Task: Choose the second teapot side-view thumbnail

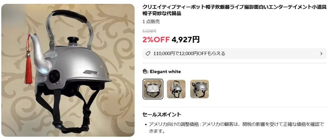Action: click(176, 89)
